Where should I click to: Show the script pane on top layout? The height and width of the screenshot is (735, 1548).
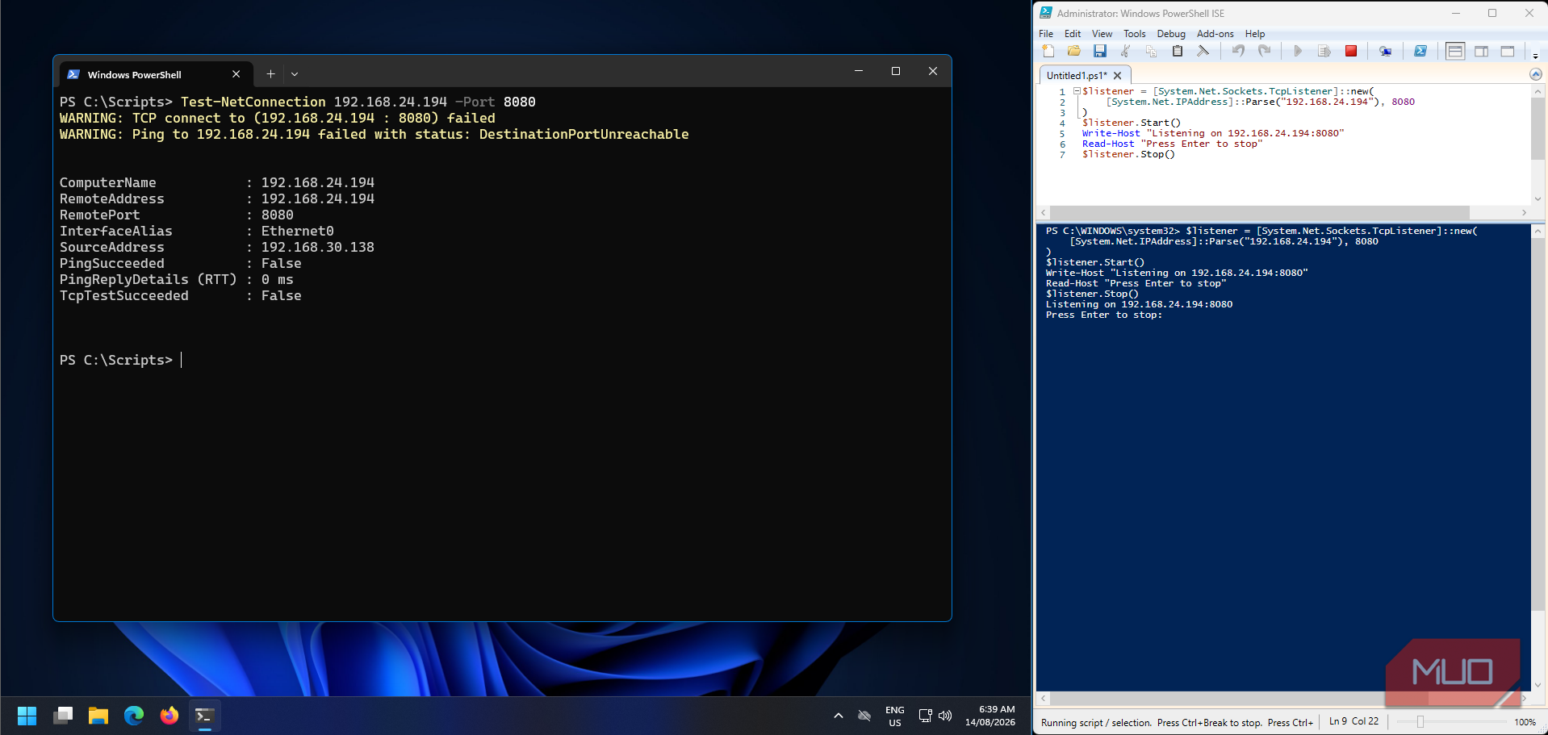click(1455, 52)
